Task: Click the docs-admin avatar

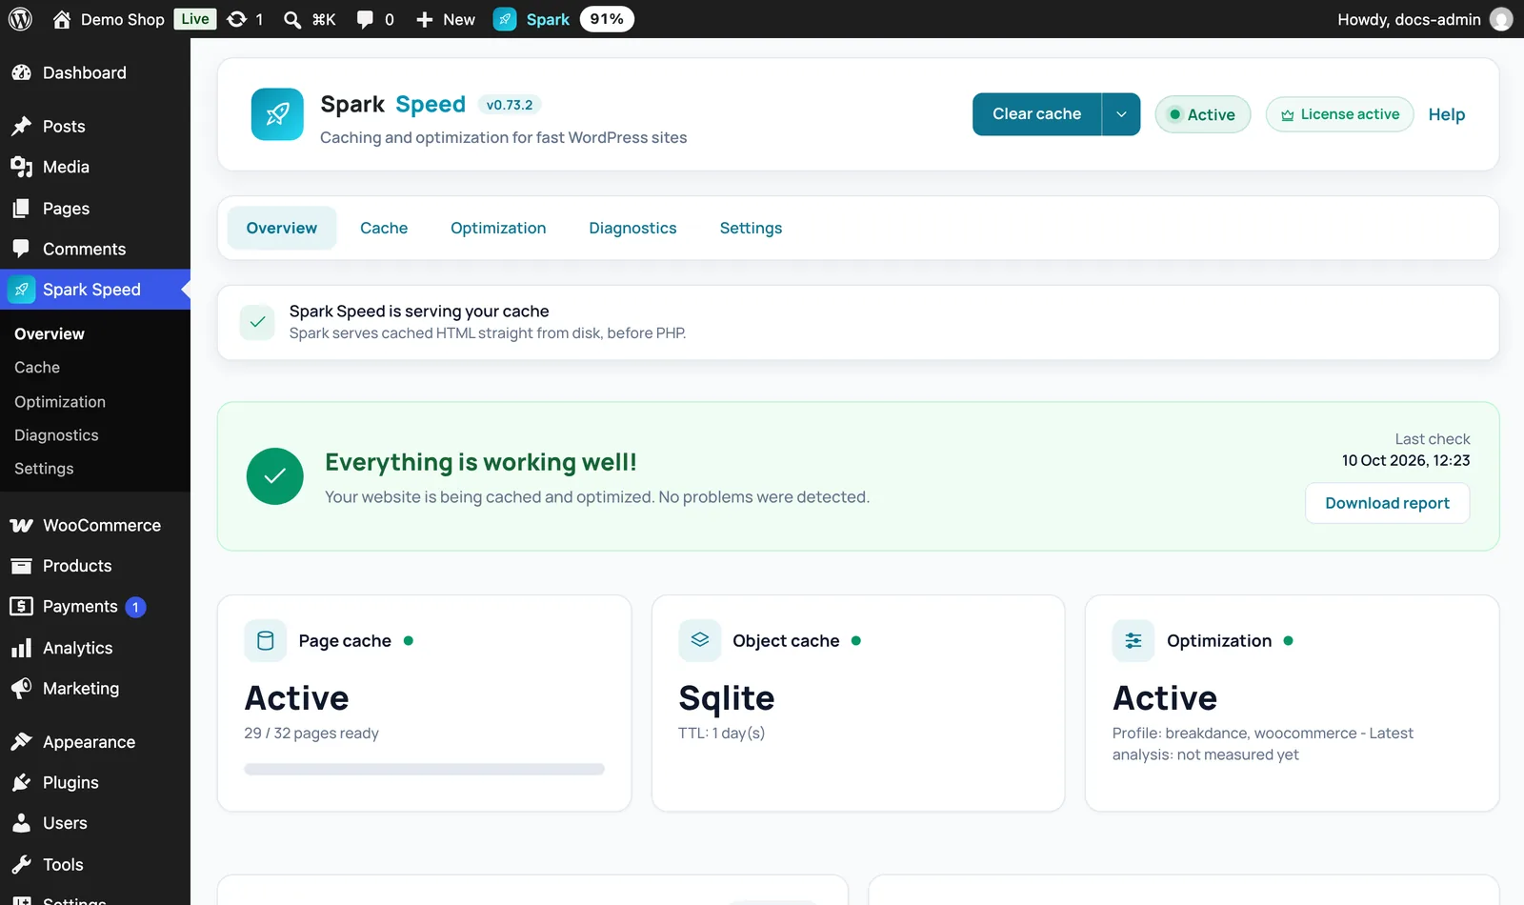Action: click(x=1501, y=19)
